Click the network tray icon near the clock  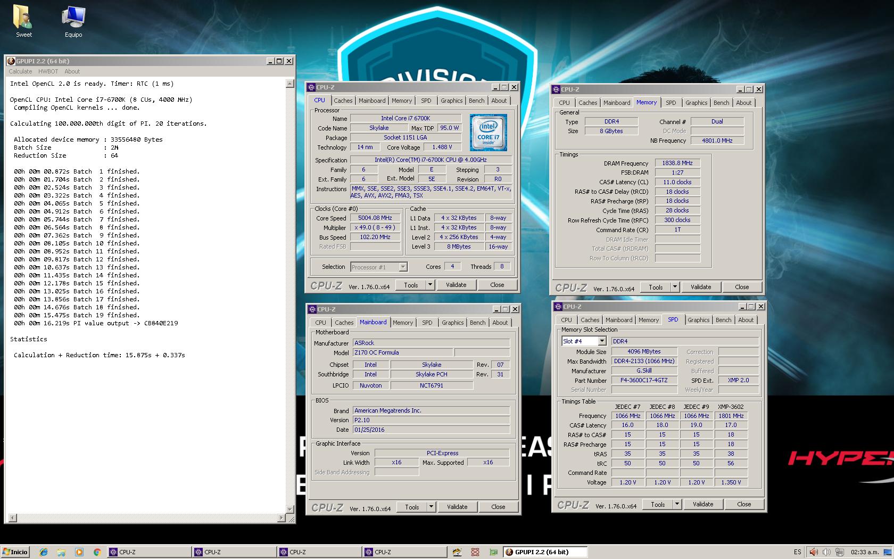(839, 552)
